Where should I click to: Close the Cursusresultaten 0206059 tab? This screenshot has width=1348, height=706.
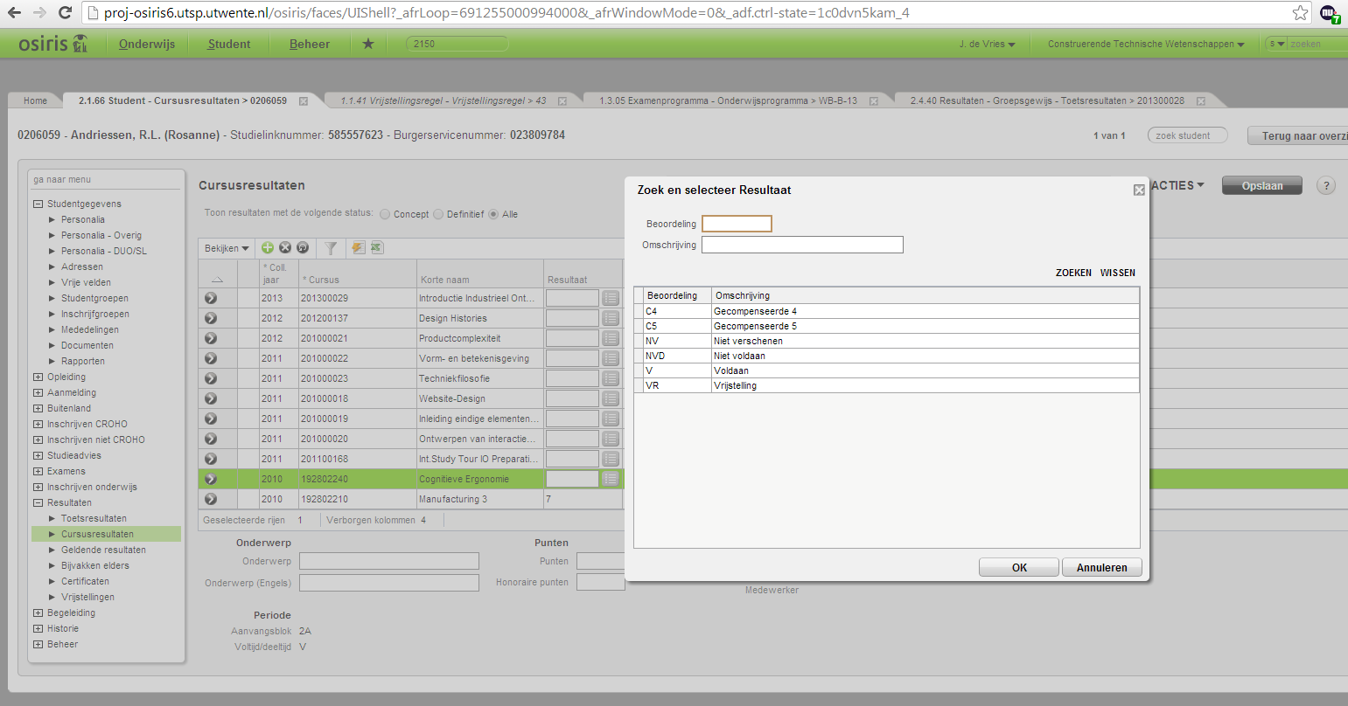[304, 101]
